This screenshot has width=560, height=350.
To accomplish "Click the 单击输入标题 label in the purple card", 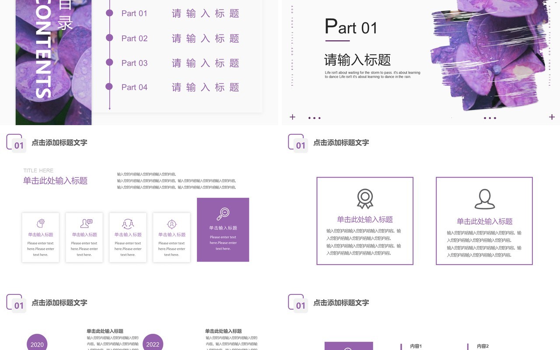I will pos(223,228).
